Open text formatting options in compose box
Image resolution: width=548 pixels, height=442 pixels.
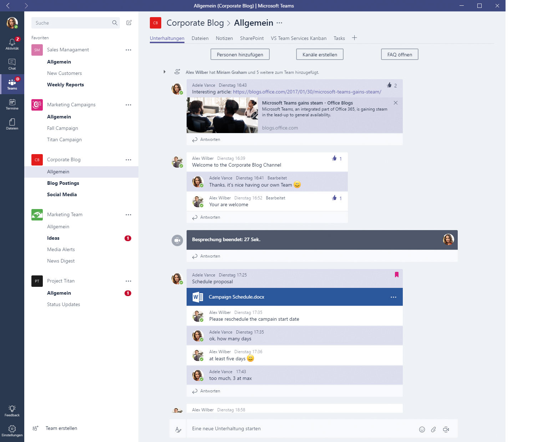pos(178,430)
